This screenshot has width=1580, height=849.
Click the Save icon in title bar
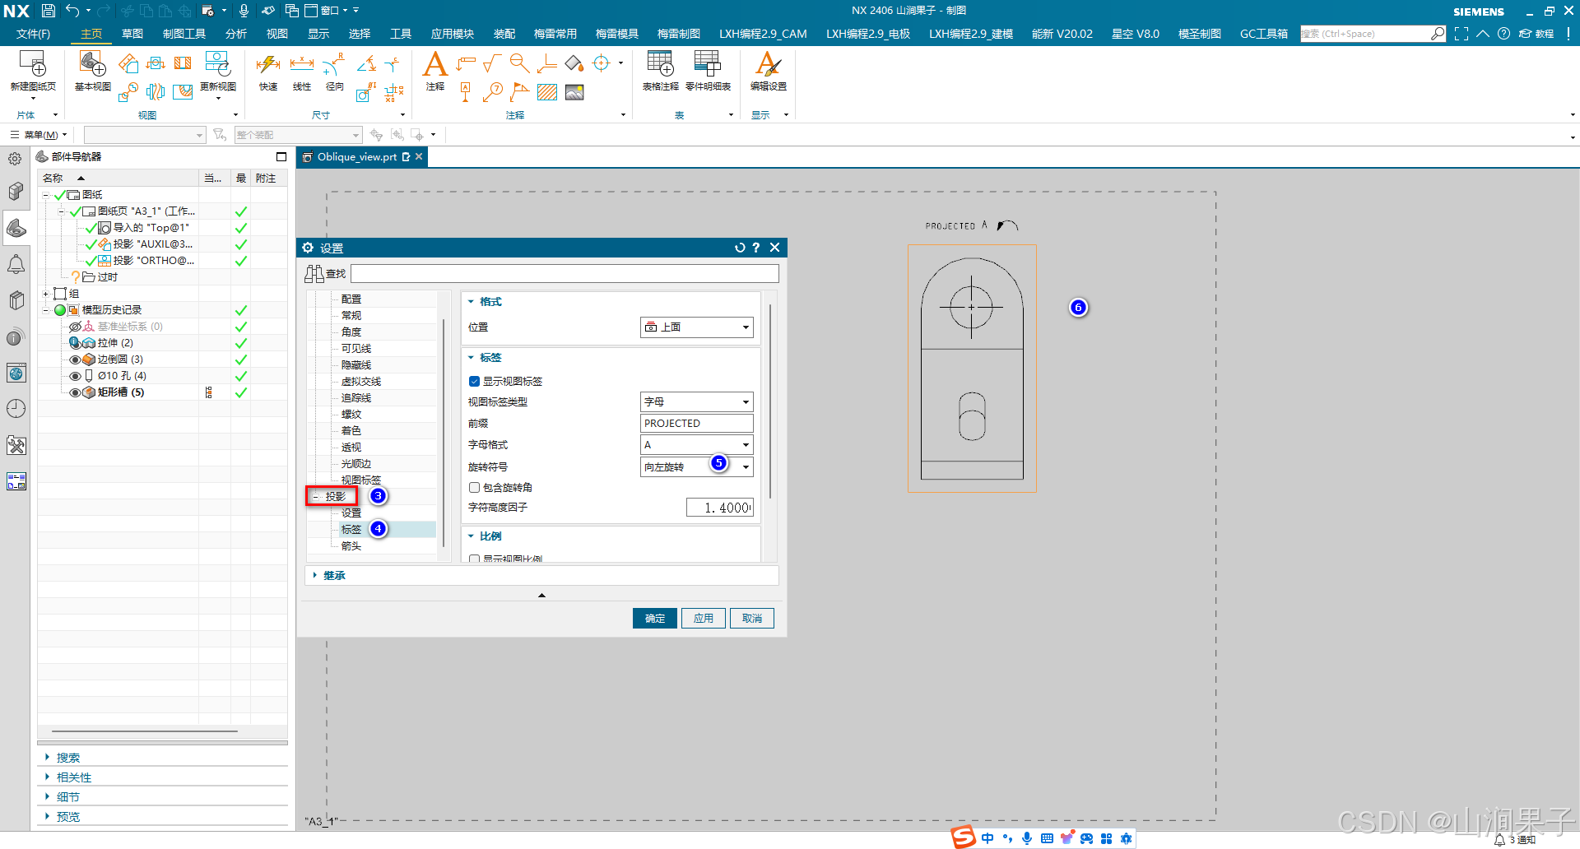point(49,11)
